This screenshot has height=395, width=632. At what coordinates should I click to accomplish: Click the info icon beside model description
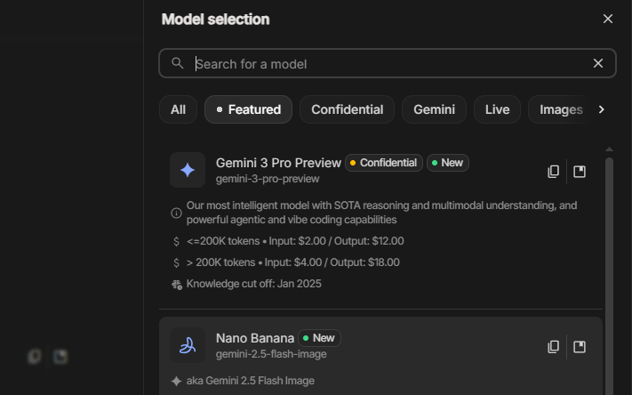pyautogui.click(x=177, y=213)
